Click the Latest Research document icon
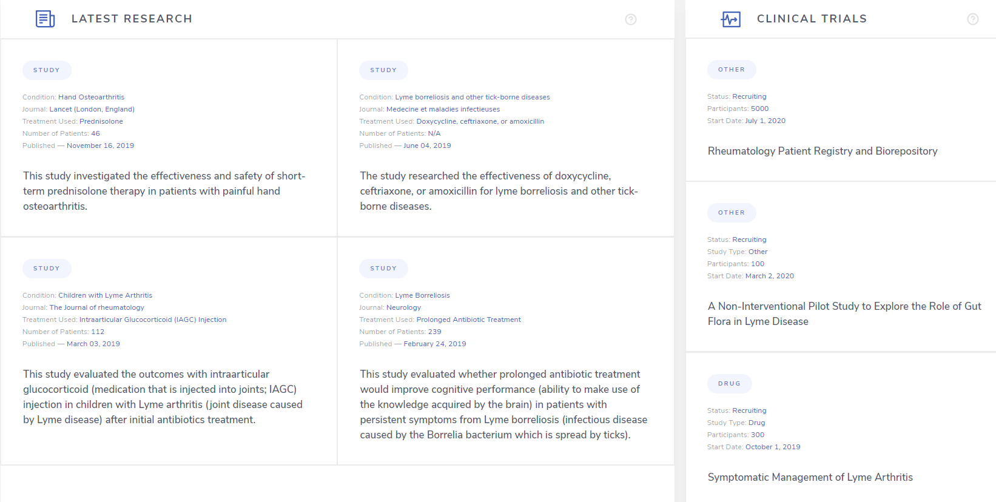The width and height of the screenshot is (996, 502). pos(45,19)
